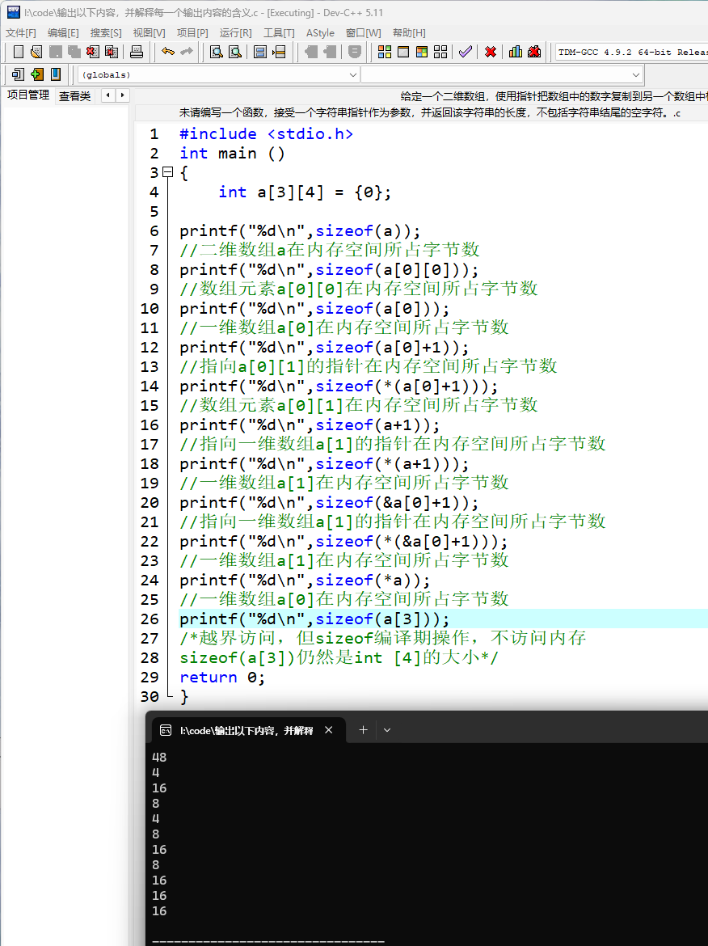Click the Goto Line toolbar icon
The image size is (708, 946).
click(279, 52)
